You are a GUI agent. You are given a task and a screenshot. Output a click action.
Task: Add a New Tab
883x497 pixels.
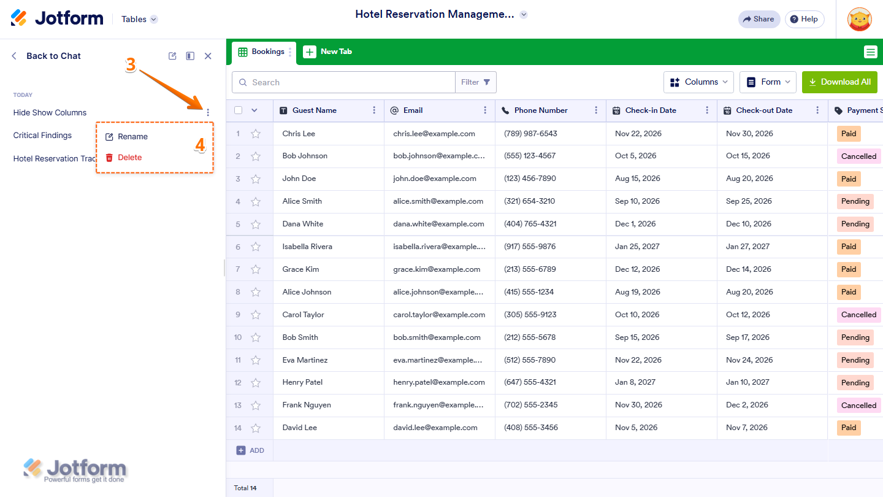click(327, 52)
